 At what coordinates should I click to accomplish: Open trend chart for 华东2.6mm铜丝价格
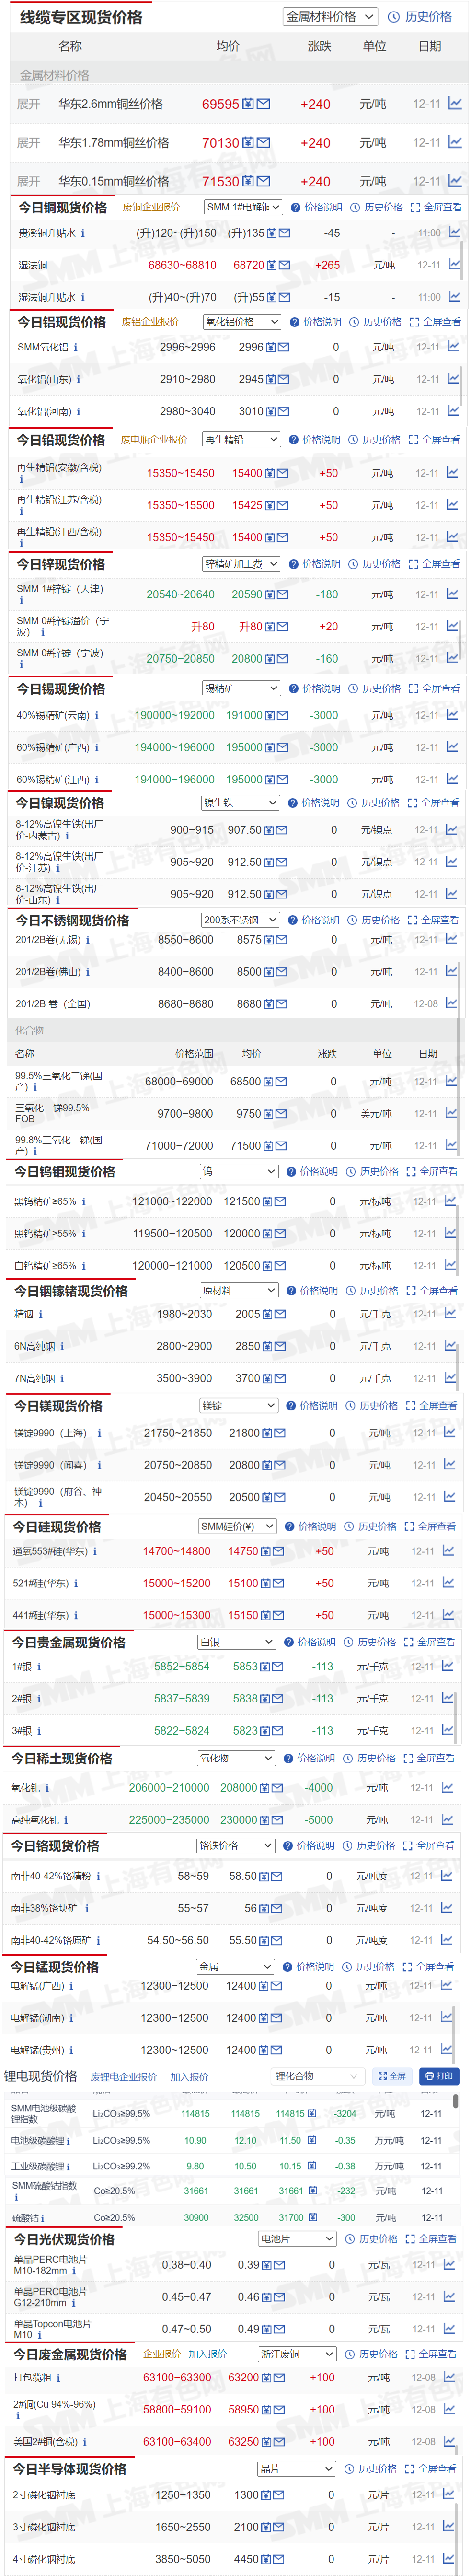[455, 103]
